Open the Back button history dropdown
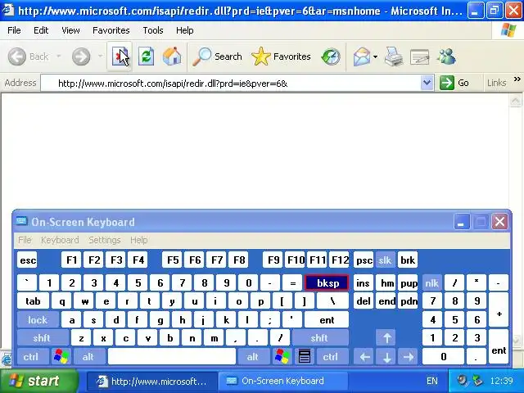 (59, 56)
